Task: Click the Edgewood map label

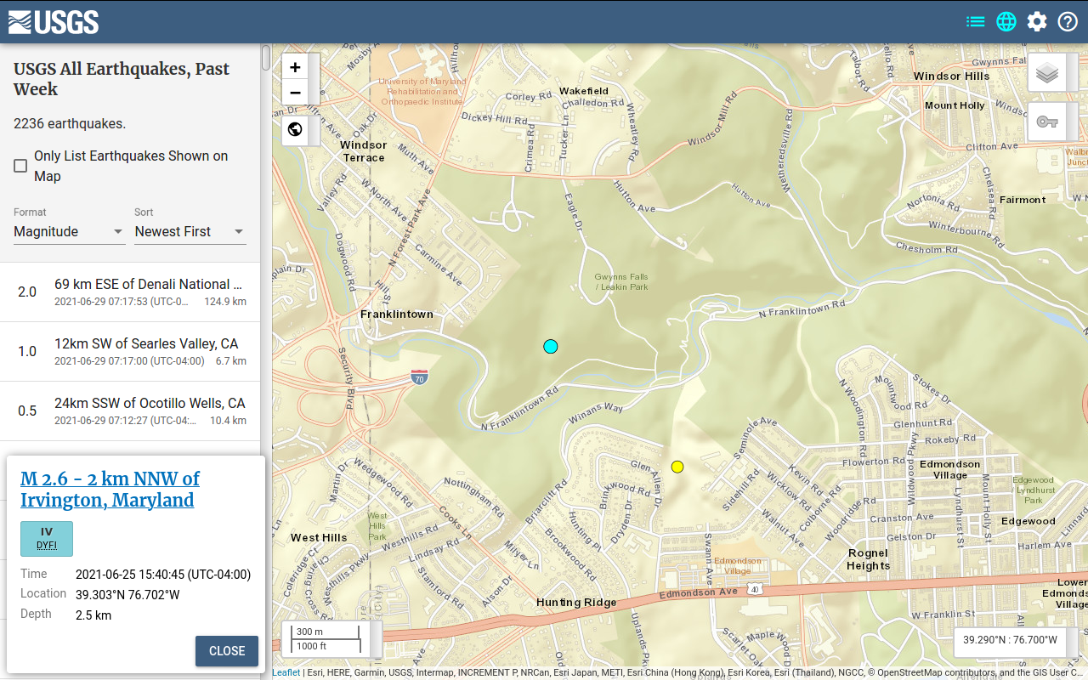Action: click(x=1028, y=522)
